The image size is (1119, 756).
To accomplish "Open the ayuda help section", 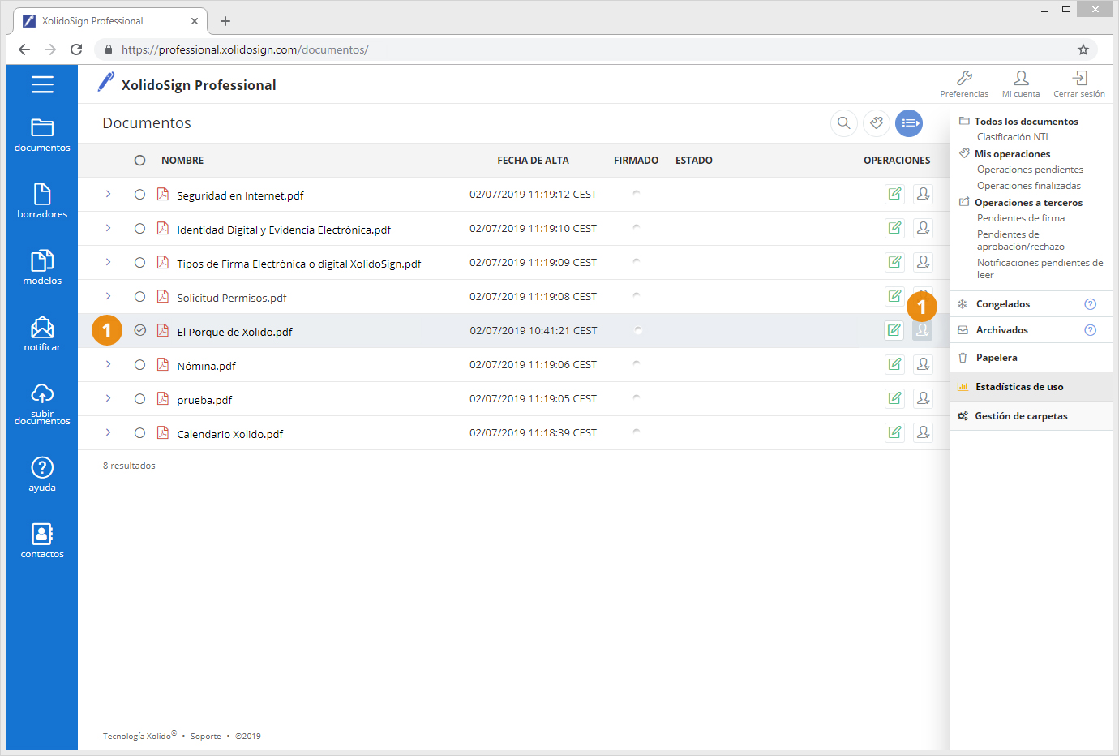I will click(x=42, y=475).
